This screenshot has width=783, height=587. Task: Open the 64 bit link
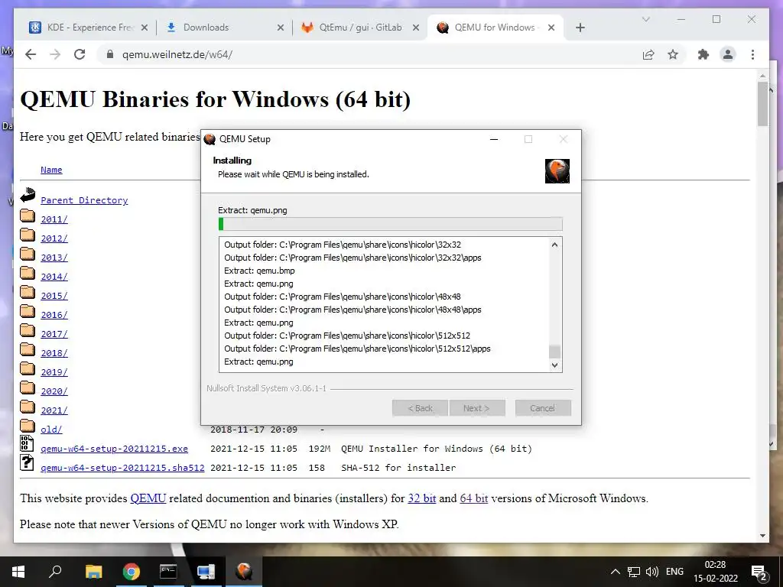(x=474, y=498)
